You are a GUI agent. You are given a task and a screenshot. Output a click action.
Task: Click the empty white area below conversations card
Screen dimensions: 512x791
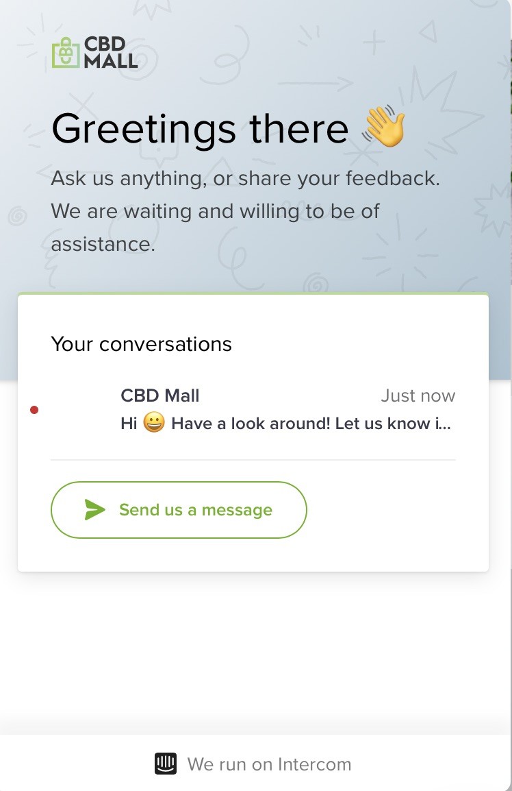pos(253,650)
